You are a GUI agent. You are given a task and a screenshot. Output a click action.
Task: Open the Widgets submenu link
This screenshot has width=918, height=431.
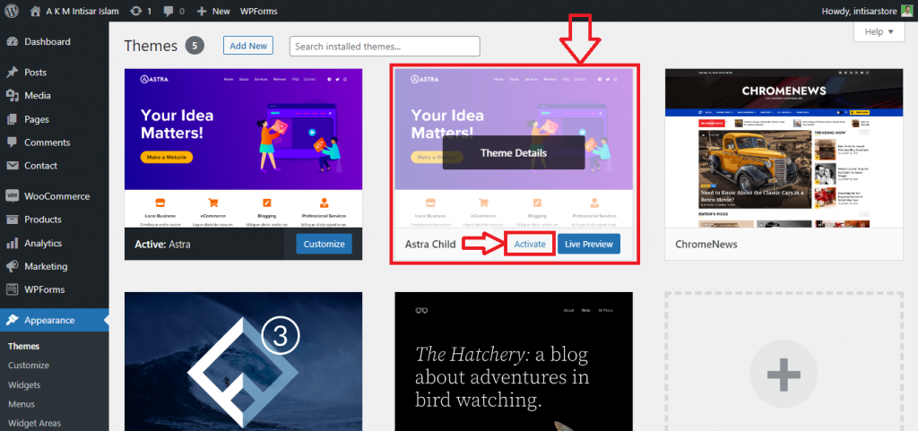(24, 385)
